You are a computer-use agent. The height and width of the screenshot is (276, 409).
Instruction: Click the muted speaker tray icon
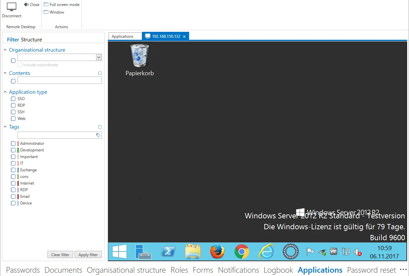(358, 252)
